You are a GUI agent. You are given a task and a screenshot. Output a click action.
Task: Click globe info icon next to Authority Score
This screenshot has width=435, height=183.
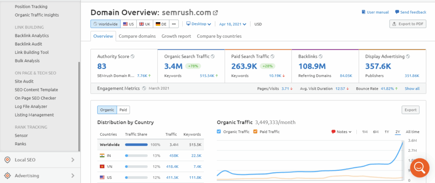pos(133,56)
